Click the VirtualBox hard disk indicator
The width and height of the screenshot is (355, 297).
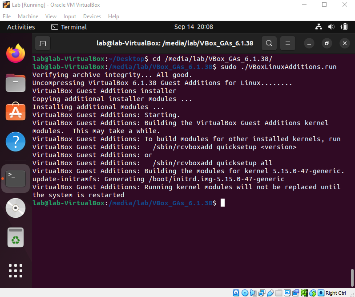coord(236,293)
